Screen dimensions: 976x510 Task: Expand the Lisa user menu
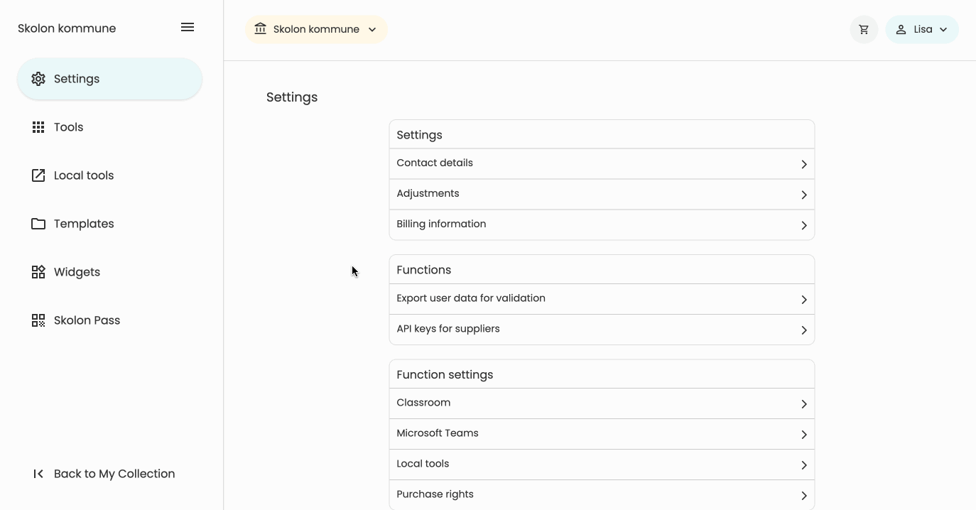coord(922,29)
